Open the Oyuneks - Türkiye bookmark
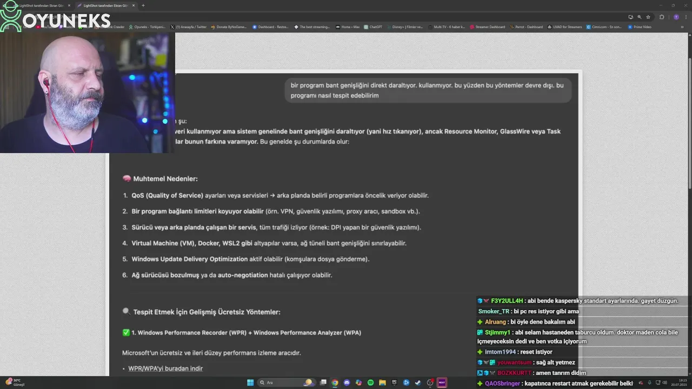The image size is (692, 389). [x=147, y=27]
